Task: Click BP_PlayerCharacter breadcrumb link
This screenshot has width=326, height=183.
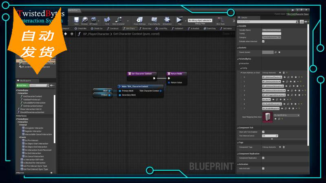Action: coord(96,34)
